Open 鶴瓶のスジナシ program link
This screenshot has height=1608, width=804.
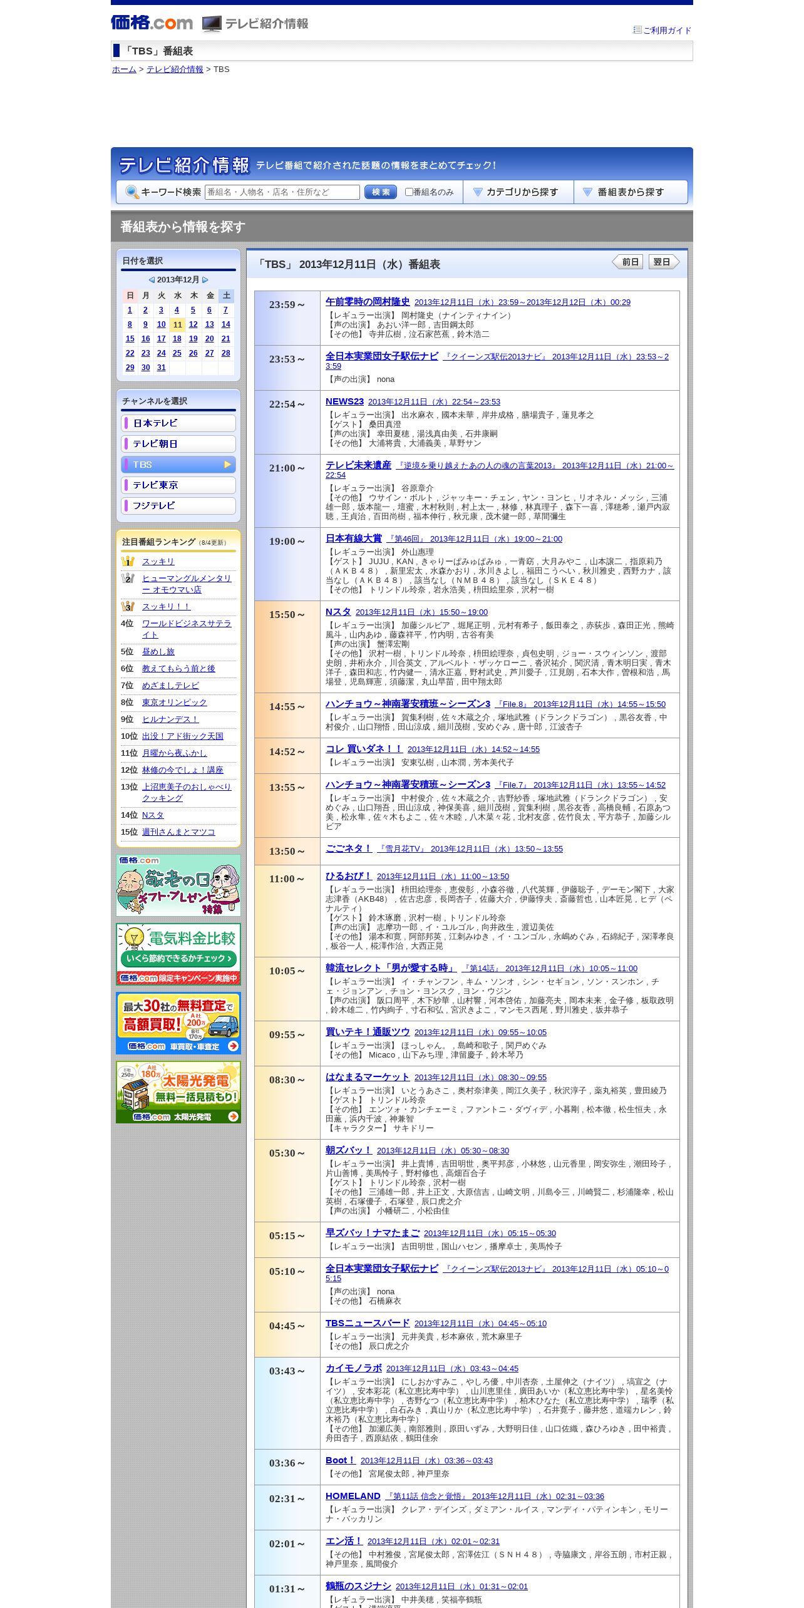tap(358, 1586)
